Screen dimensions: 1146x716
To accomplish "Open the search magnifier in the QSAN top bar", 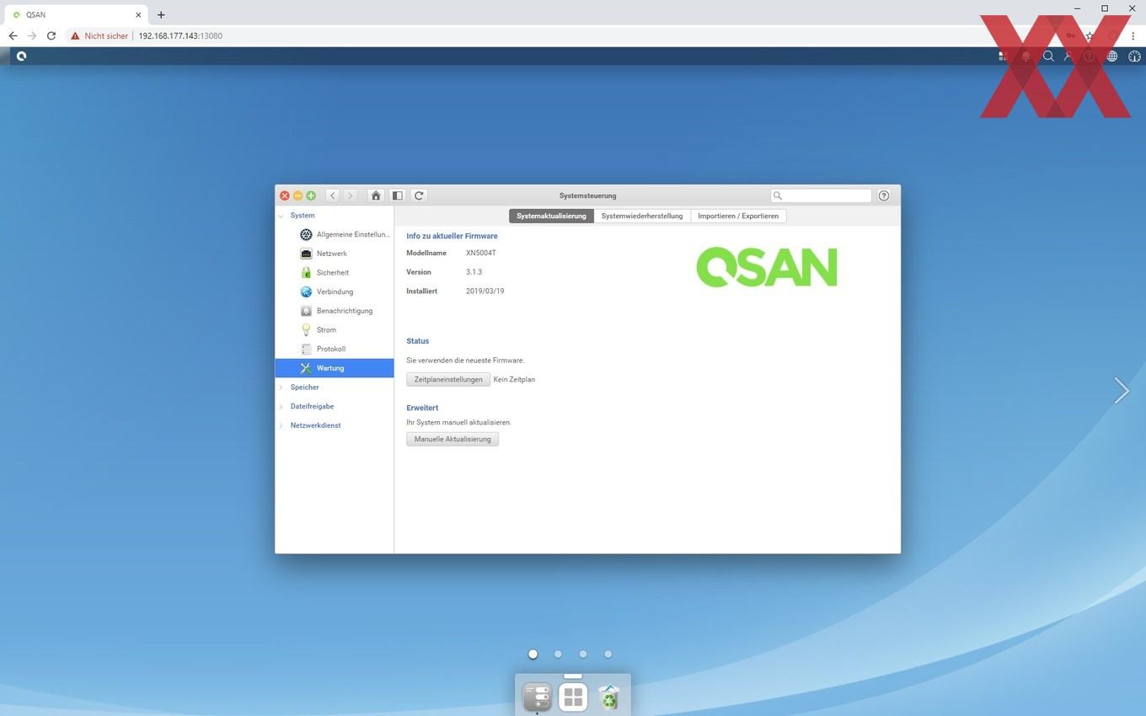I will tap(1048, 56).
